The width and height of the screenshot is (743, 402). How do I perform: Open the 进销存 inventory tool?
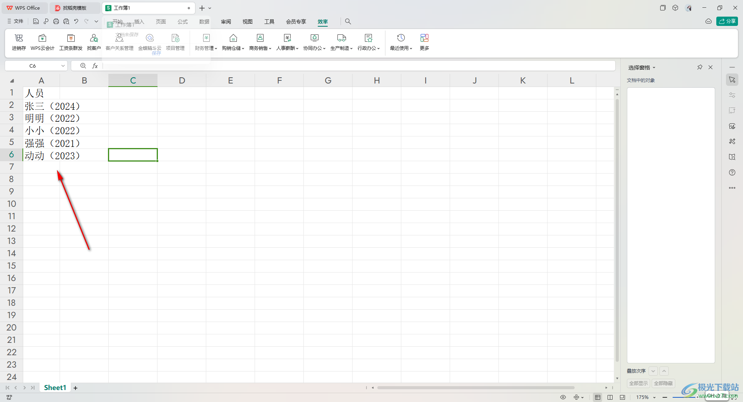pyautogui.click(x=19, y=42)
